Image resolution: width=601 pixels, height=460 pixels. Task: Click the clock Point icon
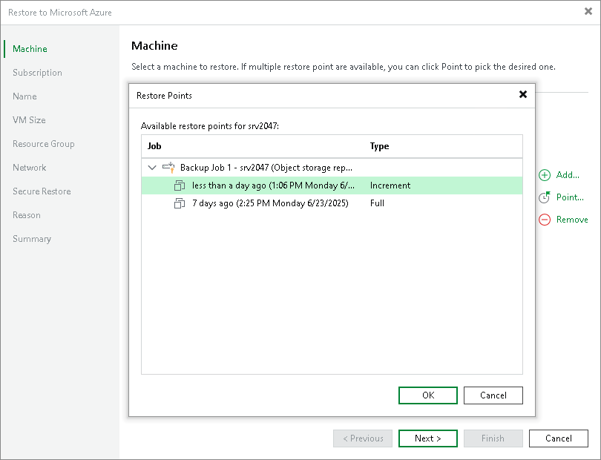coord(545,197)
